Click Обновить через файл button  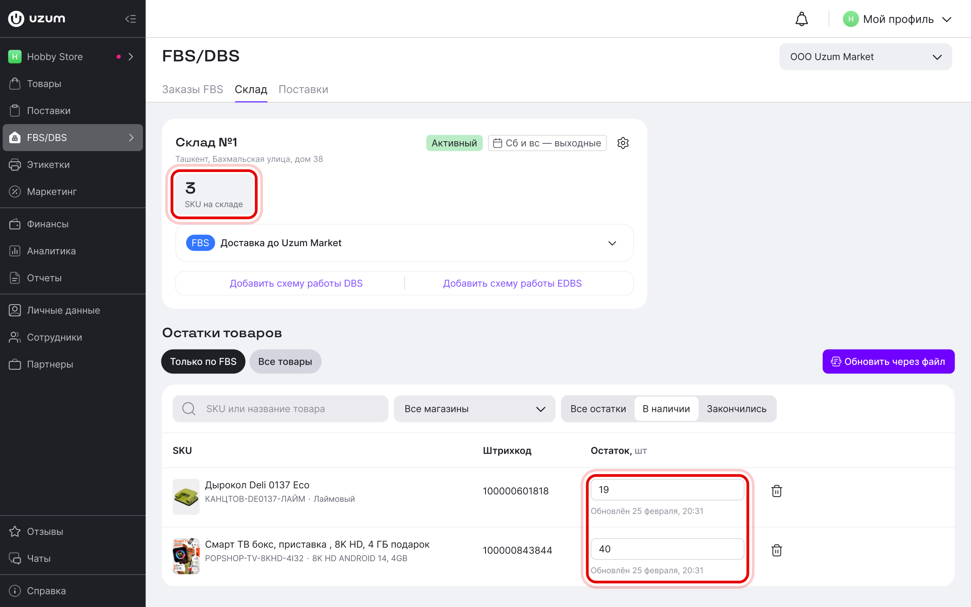(x=888, y=362)
